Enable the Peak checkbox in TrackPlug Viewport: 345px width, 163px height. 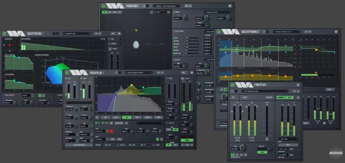click(167, 78)
